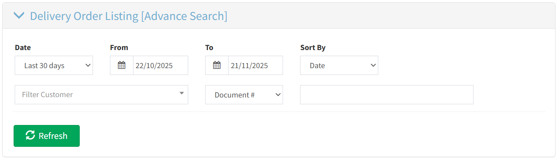Click the Sort By field label

pos(313,48)
